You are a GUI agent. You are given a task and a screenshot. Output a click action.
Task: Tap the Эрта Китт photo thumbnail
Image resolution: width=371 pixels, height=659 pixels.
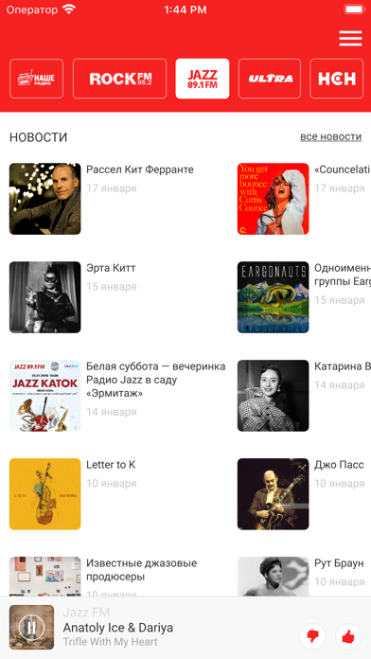pos(45,297)
